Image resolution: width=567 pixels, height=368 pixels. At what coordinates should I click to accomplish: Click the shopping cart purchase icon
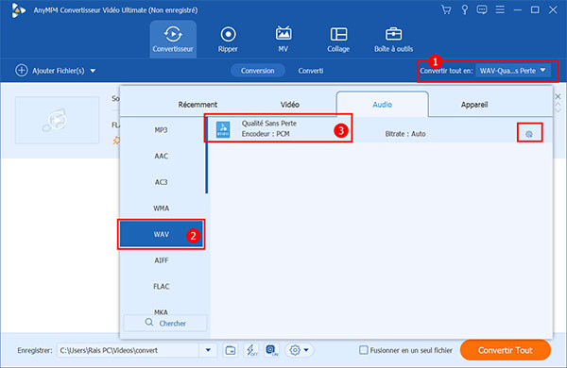click(x=446, y=9)
